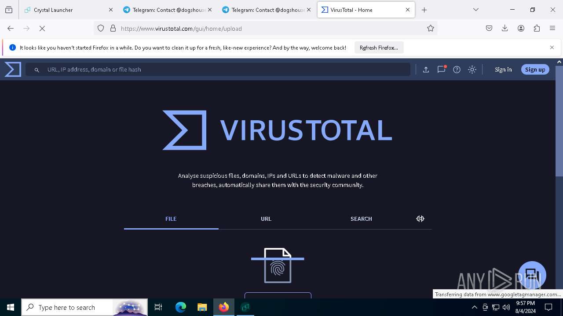The width and height of the screenshot is (563, 316).
Task: Open the help question mark icon
Action: click(x=457, y=69)
